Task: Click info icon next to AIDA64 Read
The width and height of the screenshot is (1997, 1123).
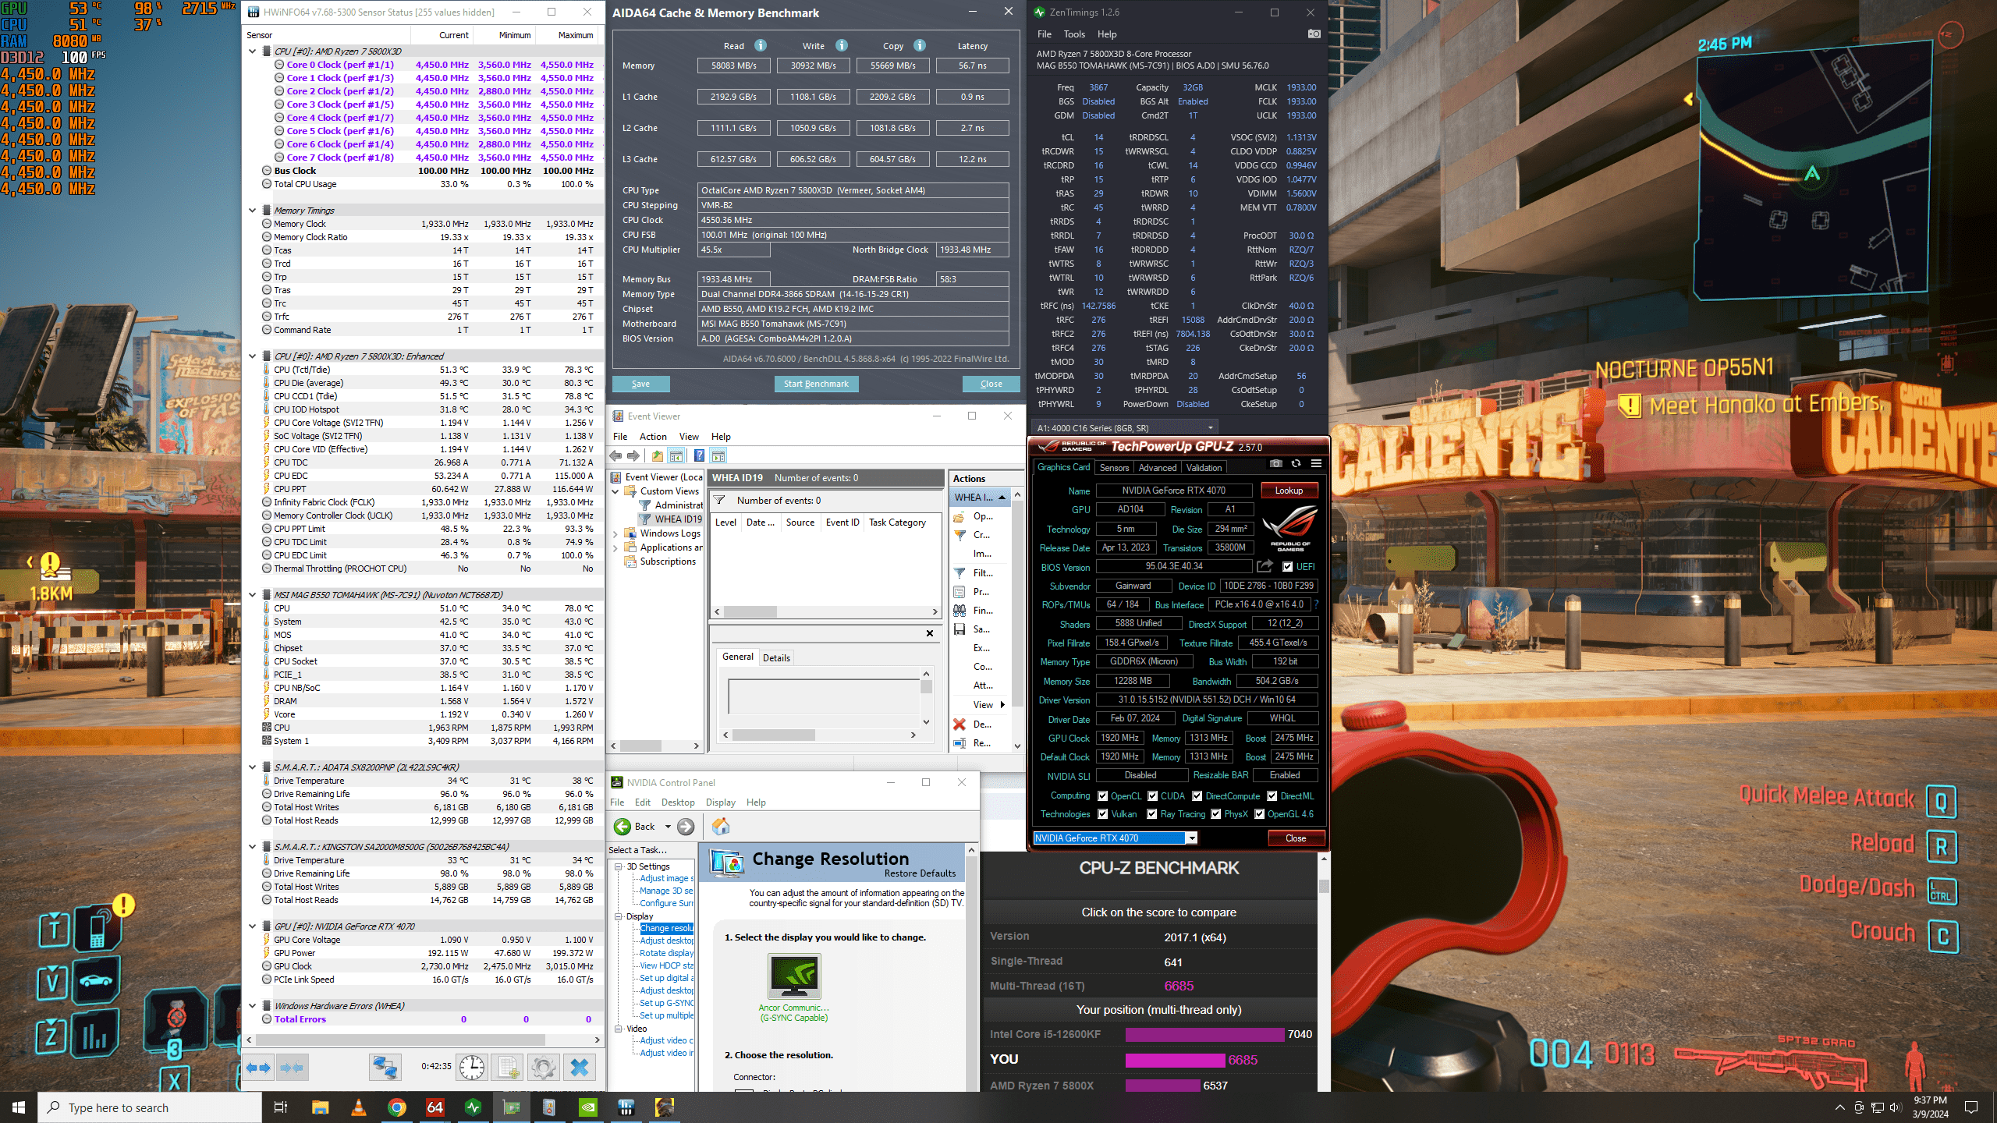Action: [761, 45]
